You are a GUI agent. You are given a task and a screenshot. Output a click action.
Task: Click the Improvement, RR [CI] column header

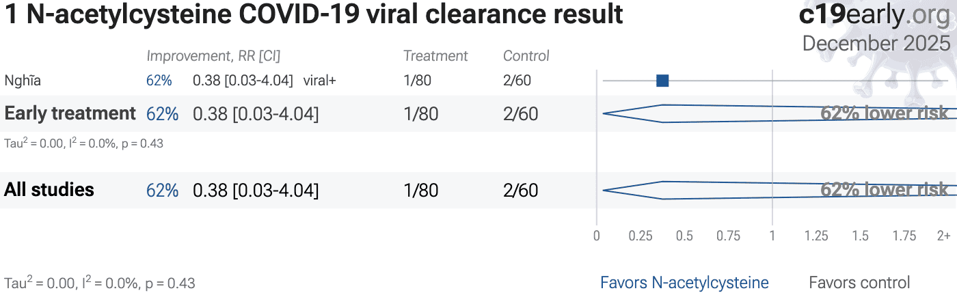pos(213,56)
